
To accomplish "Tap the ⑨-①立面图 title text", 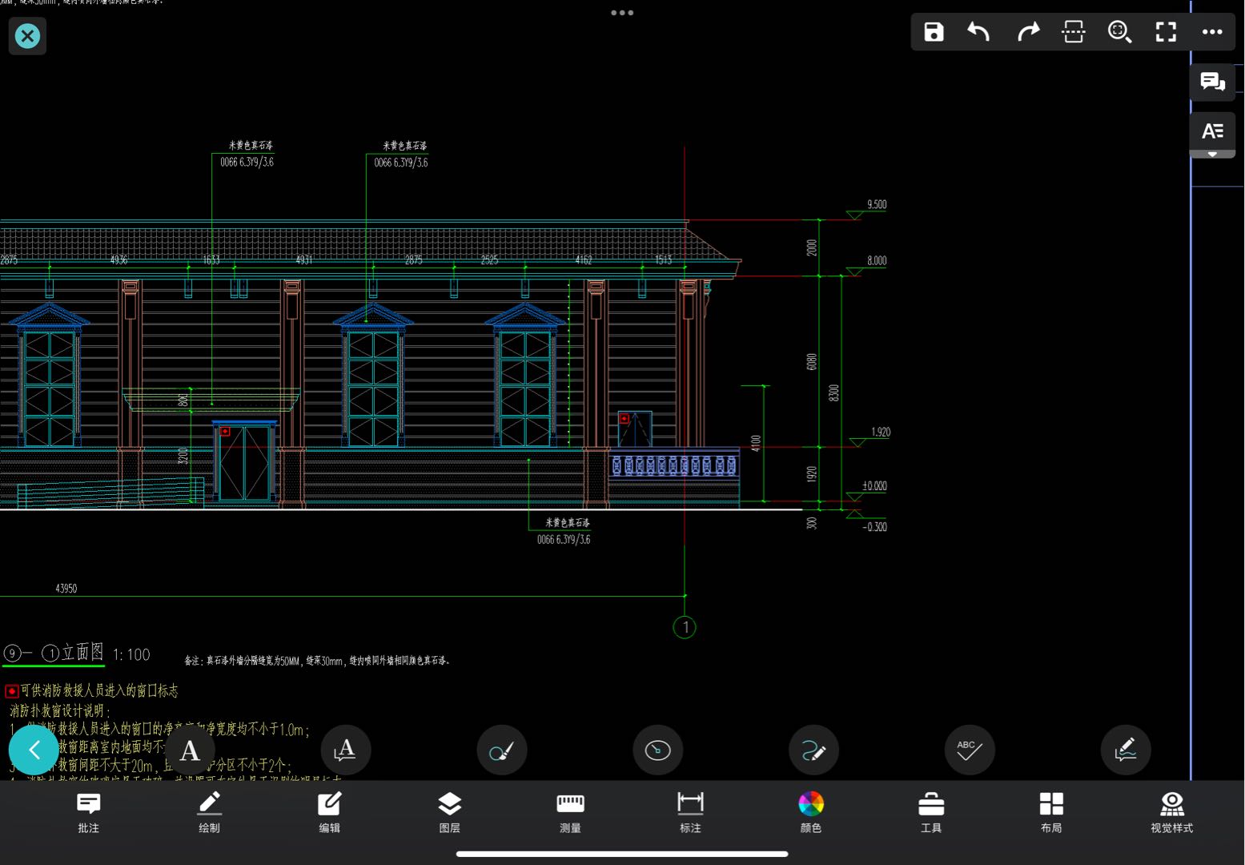I will [x=54, y=652].
